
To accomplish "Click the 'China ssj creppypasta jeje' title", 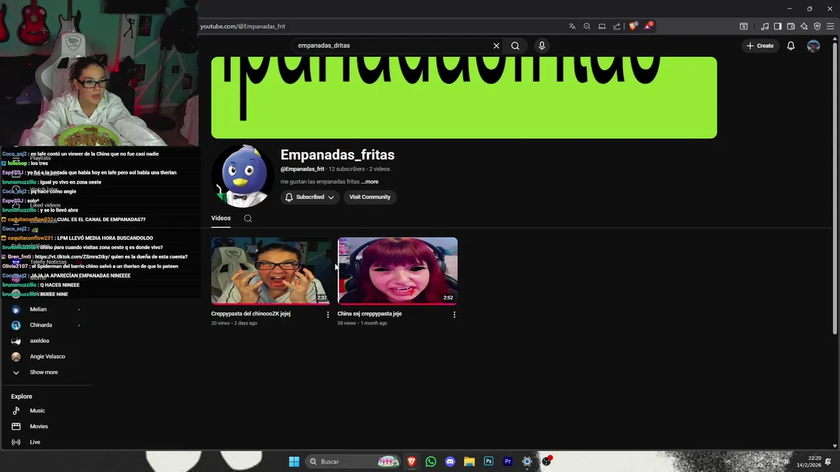I will (x=369, y=314).
